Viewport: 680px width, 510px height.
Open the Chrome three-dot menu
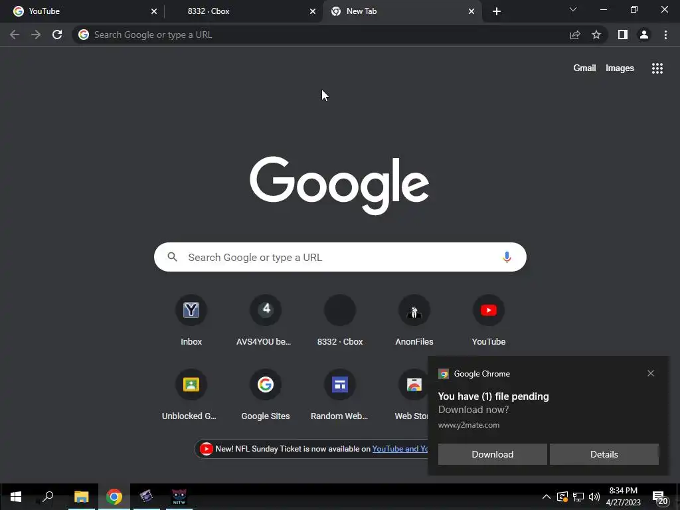(665, 35)
